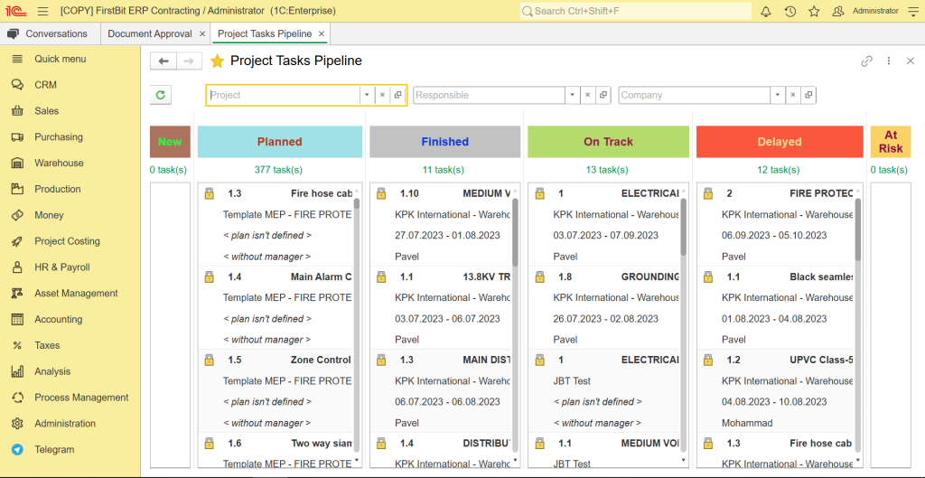The image size is (925, 478).
Task: Click lock icon on task 1.3 Fire hose cab
Action: tap(209, 193)
